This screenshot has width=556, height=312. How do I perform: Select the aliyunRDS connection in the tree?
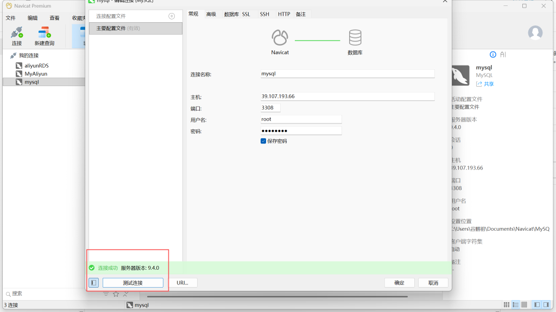tap(36, 66)
